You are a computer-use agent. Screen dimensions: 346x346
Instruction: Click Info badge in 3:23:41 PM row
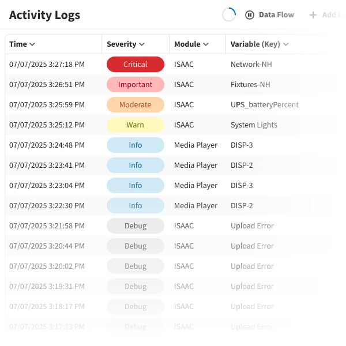(x=136, y=166)
